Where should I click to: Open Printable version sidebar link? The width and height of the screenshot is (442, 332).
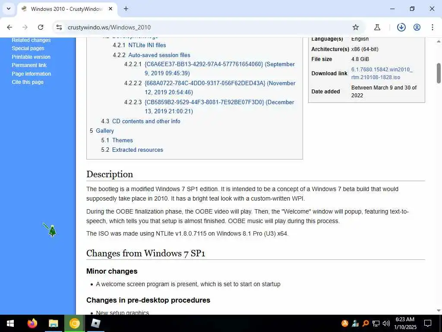pyautogui.click(x=31, y=57)
